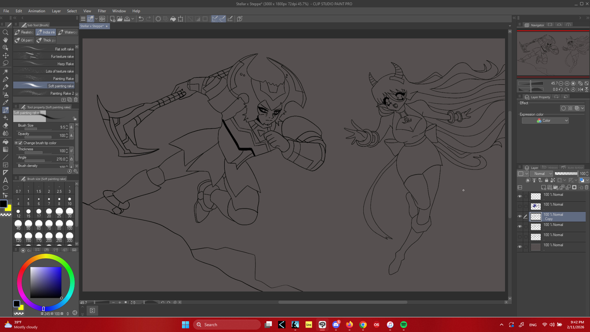Viewport: 590px width, 332px height.
Task: Choose the Text tool
Action: point(6,180)
